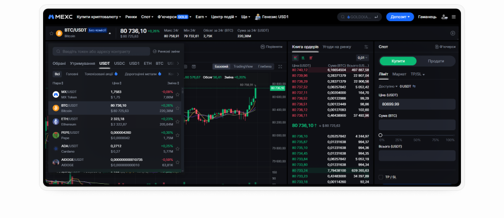504x218 pixels.
Task: Star the ETH/USDT pair in list
Action: tap(178, 122)
